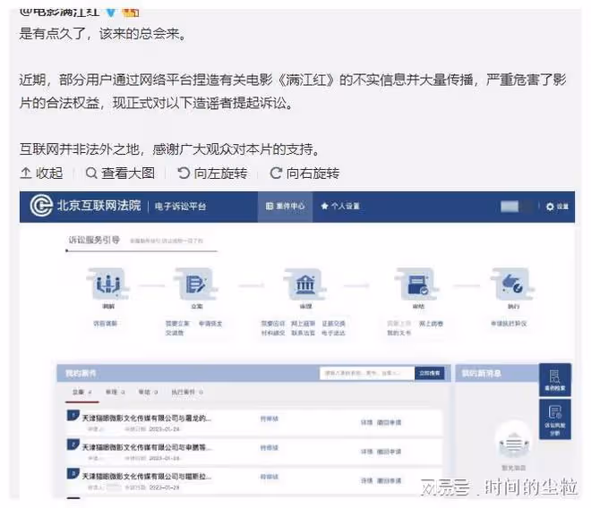591x508 pixels.
Task: Select the 审理 courthouse step icon
Action: (x=305, y=284)
